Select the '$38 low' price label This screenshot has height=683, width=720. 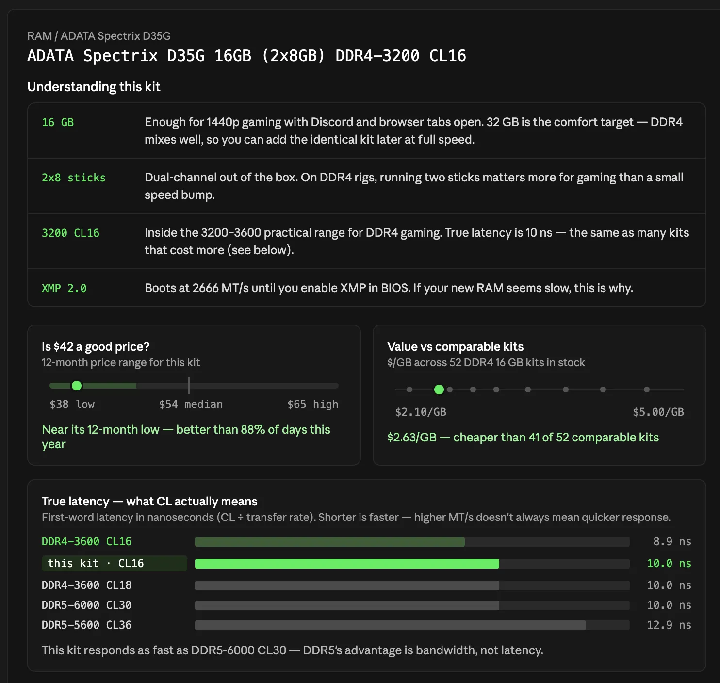[72, 404]
